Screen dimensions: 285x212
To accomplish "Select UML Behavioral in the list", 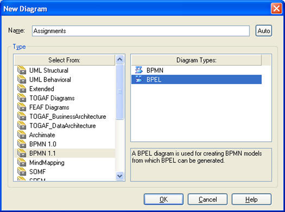I will 50,80.
